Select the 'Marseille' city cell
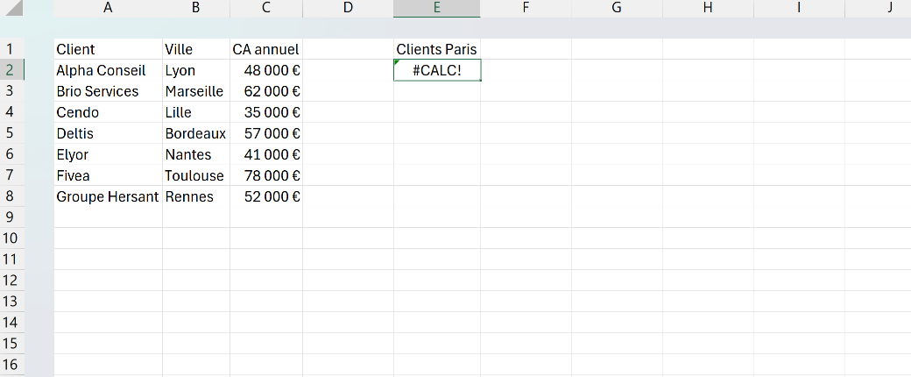The image size is (911, 377). click(x=196, y=91)
